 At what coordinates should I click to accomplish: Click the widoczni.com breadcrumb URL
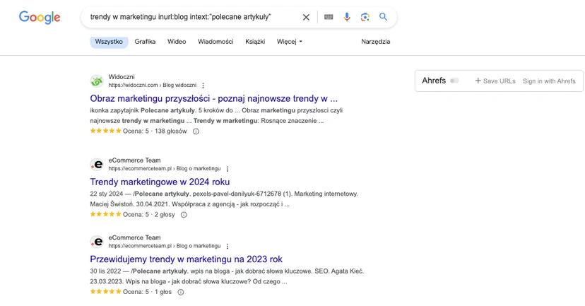coord(152,85)
